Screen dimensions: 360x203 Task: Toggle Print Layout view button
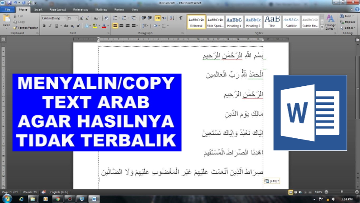pos(290,192)
